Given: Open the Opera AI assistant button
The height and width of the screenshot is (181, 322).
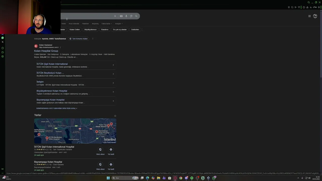Looking at the screenshot, I should 315,7.
